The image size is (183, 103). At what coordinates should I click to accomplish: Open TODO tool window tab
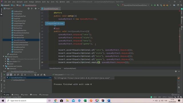(25, 95)
